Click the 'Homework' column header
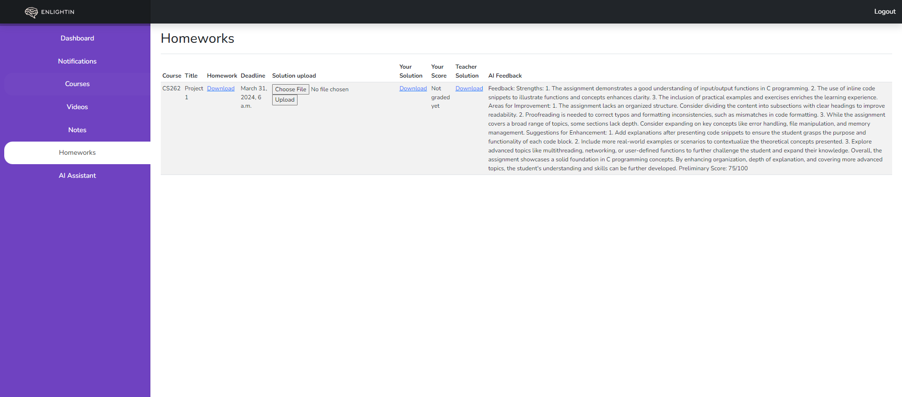 [222, 76]
